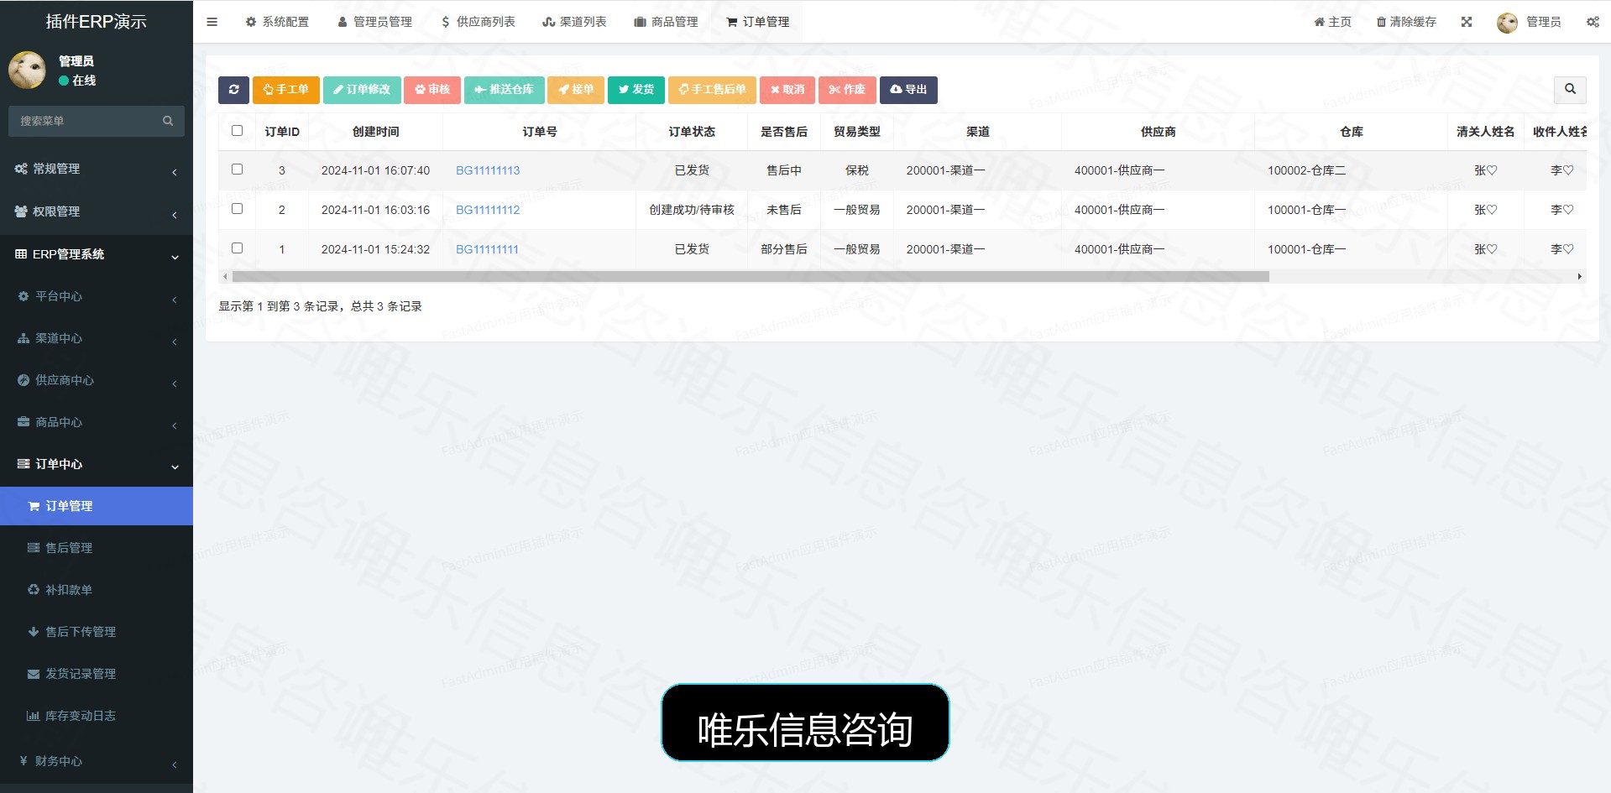Open 售后下传管理 in sidebar

pos(97,632)
